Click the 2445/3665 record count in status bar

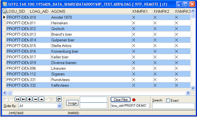pos(16,113)
